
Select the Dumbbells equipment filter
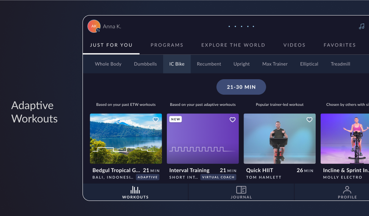pyautogui.click(x=145, y=64)
